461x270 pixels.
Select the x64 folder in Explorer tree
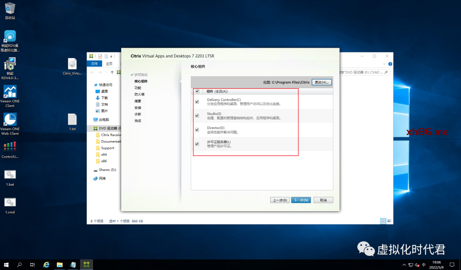coord(104,154)
